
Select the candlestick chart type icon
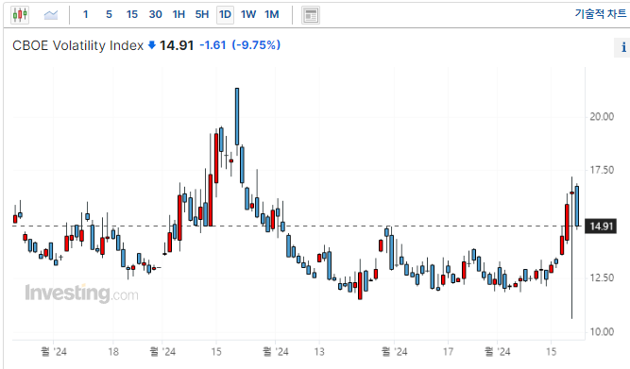[x=20, y=15]
